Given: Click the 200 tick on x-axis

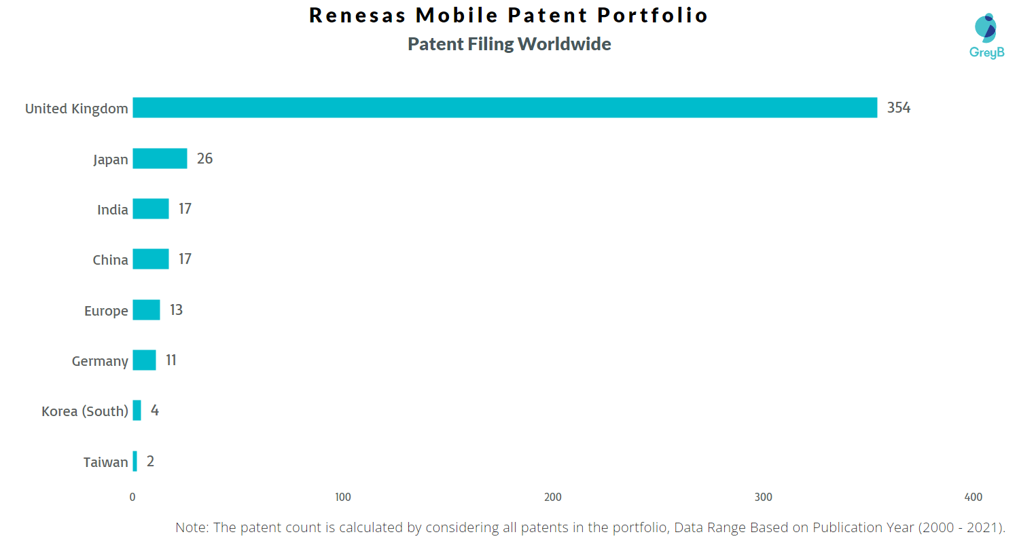Looking at the screenshot, I should tap(553, 498).
